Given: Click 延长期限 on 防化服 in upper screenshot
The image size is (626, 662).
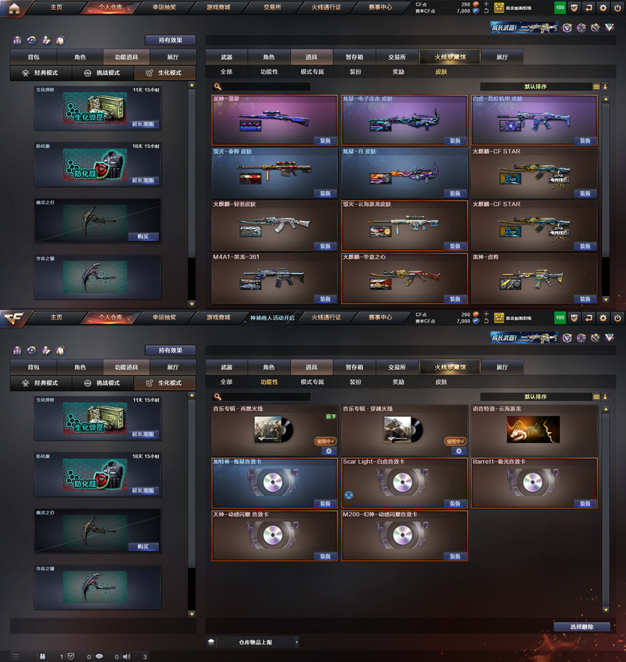Looking at the screenshot, I should [x=144, y=180].
